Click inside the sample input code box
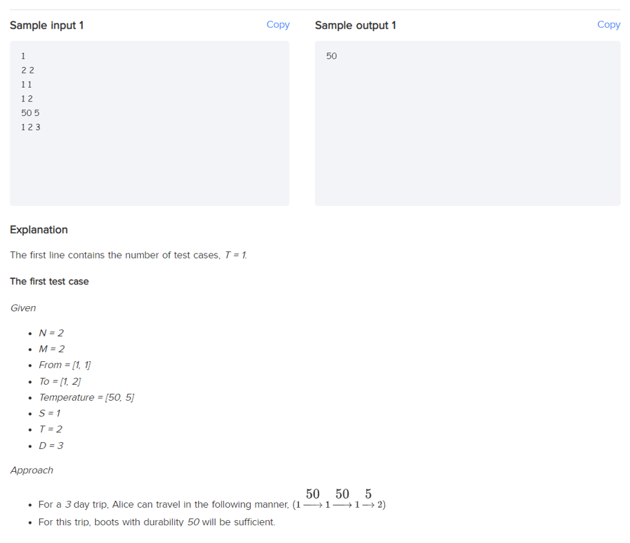Image resolution: width=630 pixels, height=543 pixels. [x=149, y=123]
